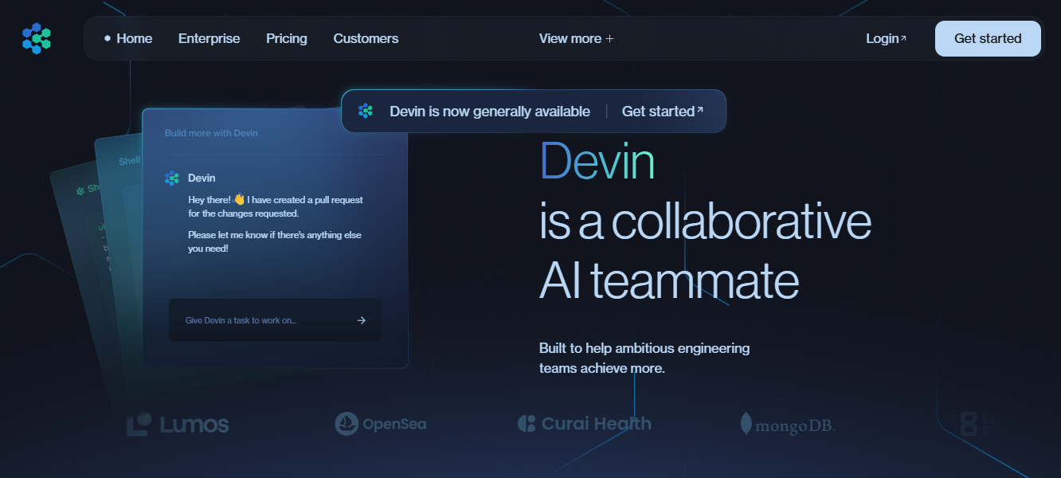Focus the "Give Devin a task to work on..." field
The image size is (1061, 478).
click(275, 320)
